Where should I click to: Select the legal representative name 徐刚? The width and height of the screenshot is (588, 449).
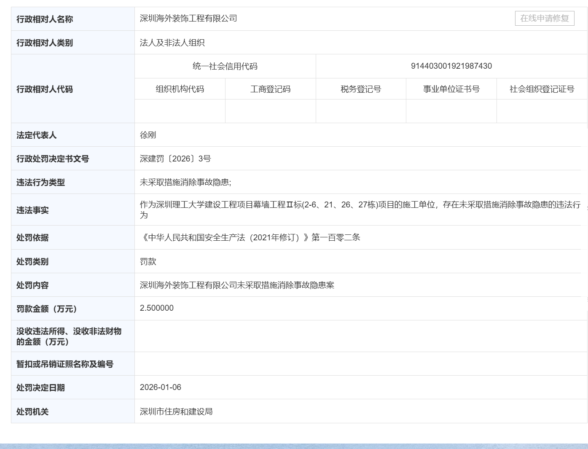(x=148, y=135)
